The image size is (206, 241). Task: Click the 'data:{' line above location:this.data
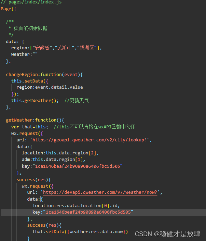[x=24, y=147]
